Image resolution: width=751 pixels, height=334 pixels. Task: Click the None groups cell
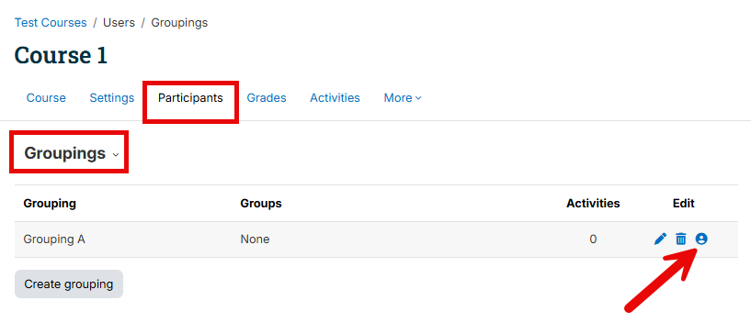tap(255, 239)
